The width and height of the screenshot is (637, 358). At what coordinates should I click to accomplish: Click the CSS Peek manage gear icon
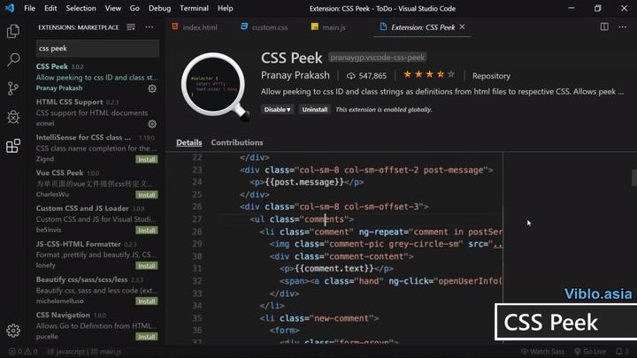[152, 88]
